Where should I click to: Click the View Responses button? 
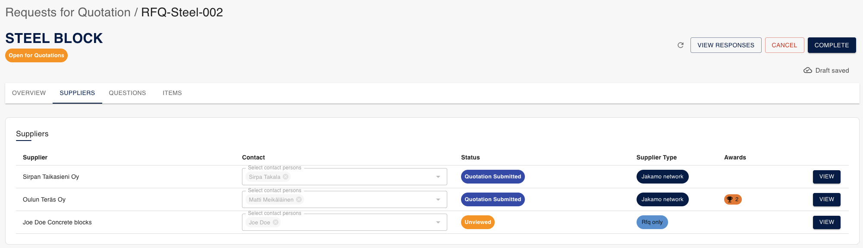click(726, 45)
